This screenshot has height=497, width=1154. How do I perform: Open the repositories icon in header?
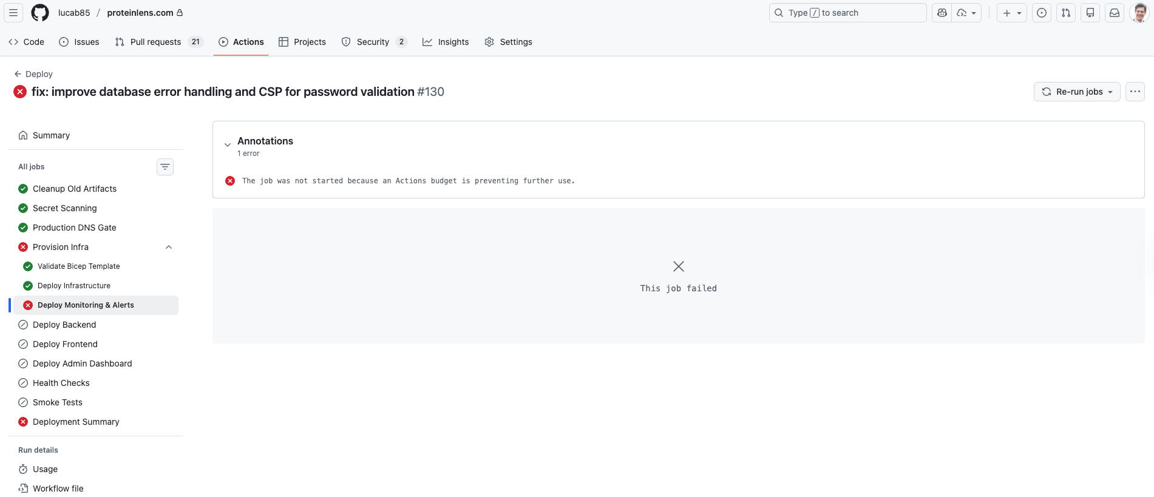tap(1090, 13)
